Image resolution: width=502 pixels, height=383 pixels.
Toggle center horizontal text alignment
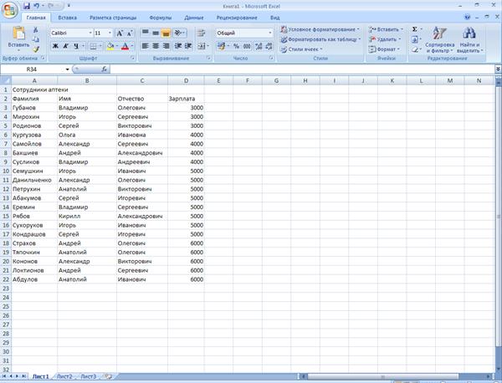156,46
